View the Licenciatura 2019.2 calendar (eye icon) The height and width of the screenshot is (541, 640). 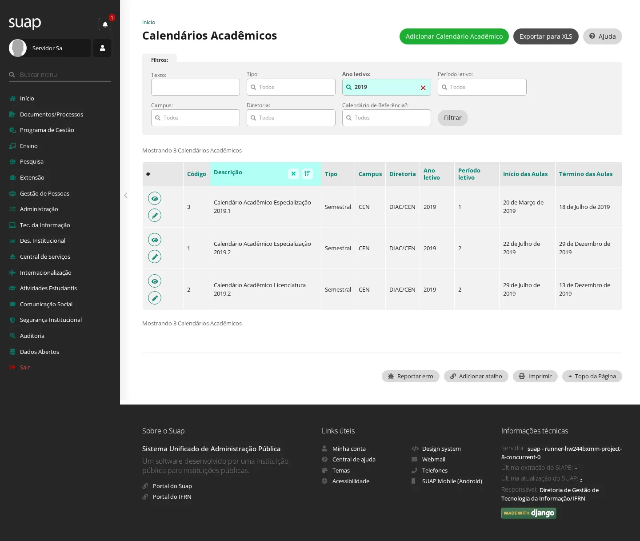[x=155, y=281]
